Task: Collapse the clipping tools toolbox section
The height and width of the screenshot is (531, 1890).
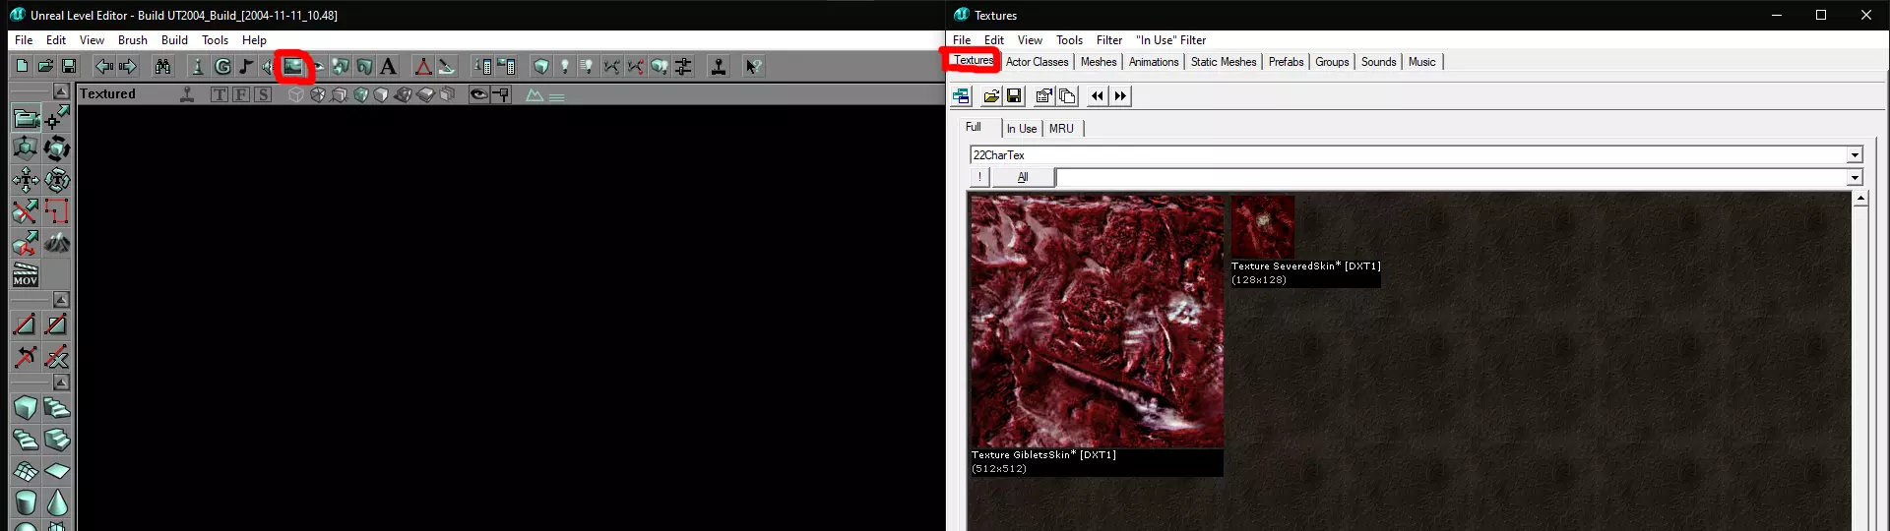Action: click(61, 299)
